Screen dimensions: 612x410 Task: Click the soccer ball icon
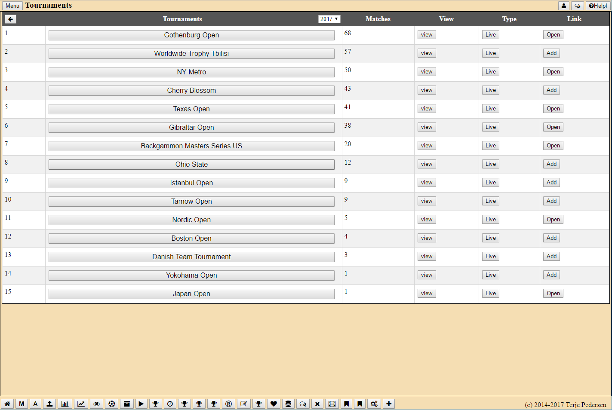coord(112,404)
